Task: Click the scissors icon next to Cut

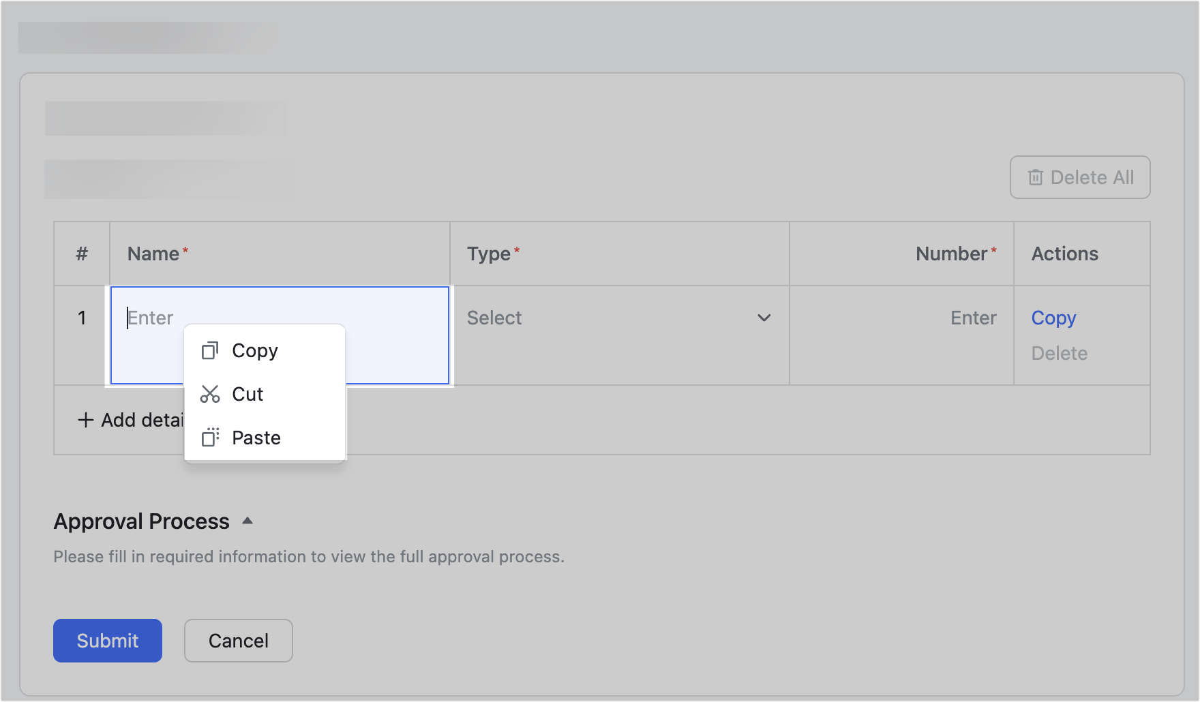Action: [x=209, y=394]
